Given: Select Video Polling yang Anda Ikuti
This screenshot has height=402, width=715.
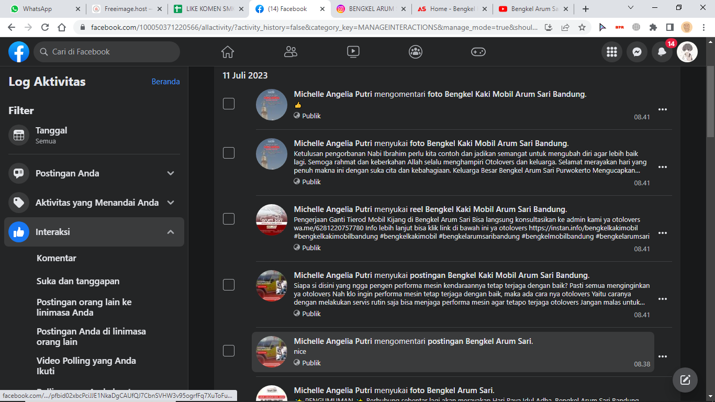Looking at the screenshot, I should tap(86, 366).
